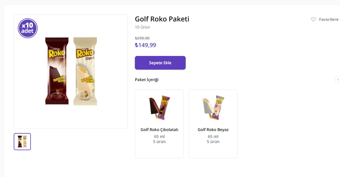Click the Golf Roko Çikolatalı product image
The height and width of the screenshot is (177, 340).
(x=159, y=108)
